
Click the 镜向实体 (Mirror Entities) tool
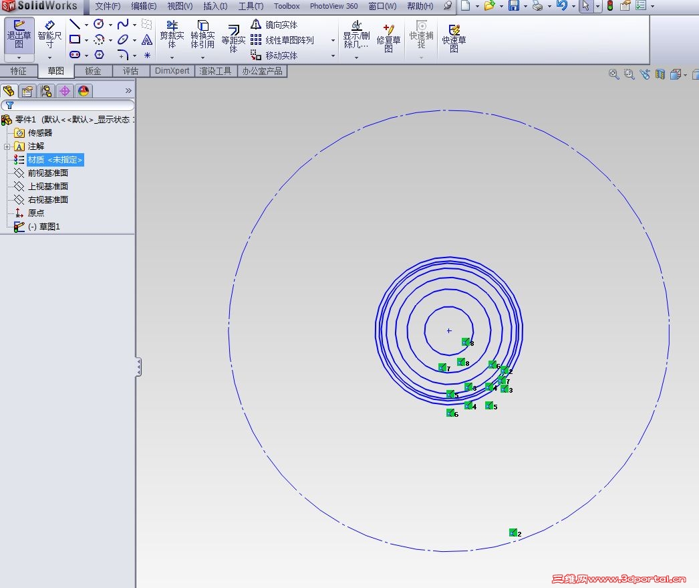(275, 25)
